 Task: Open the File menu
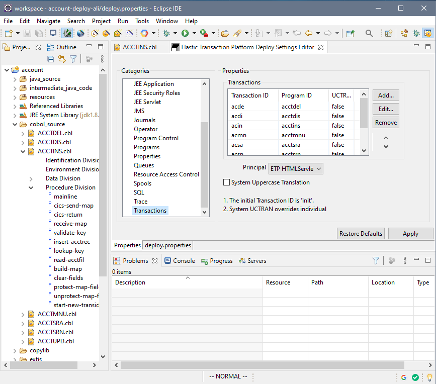[8, 21]
